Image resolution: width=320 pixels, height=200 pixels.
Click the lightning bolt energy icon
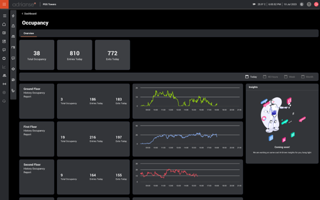pyautogui.click(x=13, y=16)
